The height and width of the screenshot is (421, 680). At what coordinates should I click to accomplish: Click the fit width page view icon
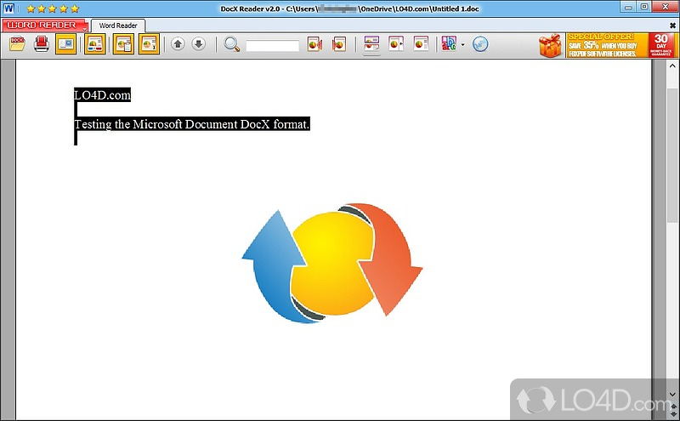point(371,44)
